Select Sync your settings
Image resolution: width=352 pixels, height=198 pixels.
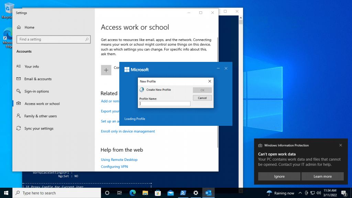coord(38,129)
